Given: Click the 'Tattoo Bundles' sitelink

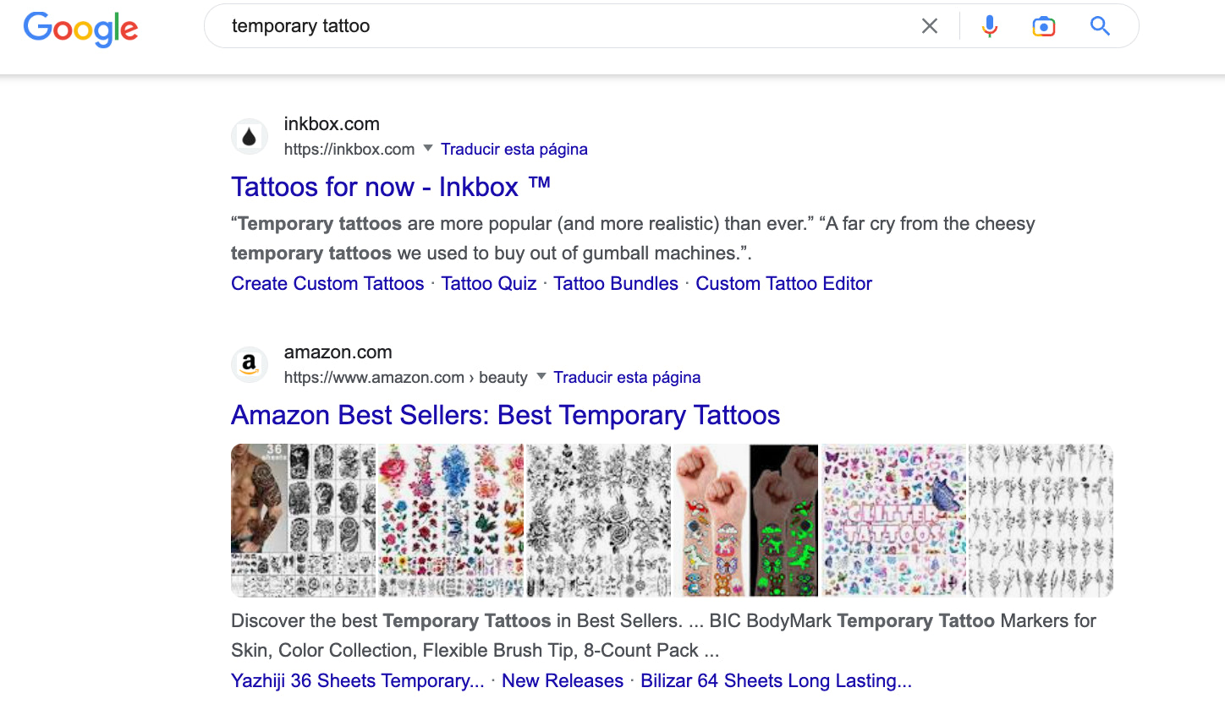Looking at the screenshot, I should coord(616,283).
